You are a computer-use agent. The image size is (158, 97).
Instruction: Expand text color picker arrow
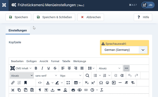click(x=52, y=83)
